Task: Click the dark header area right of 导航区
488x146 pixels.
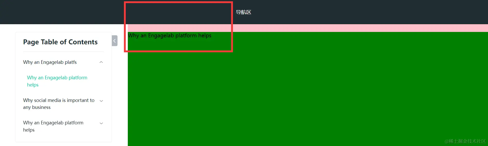Action: (368, 12)
